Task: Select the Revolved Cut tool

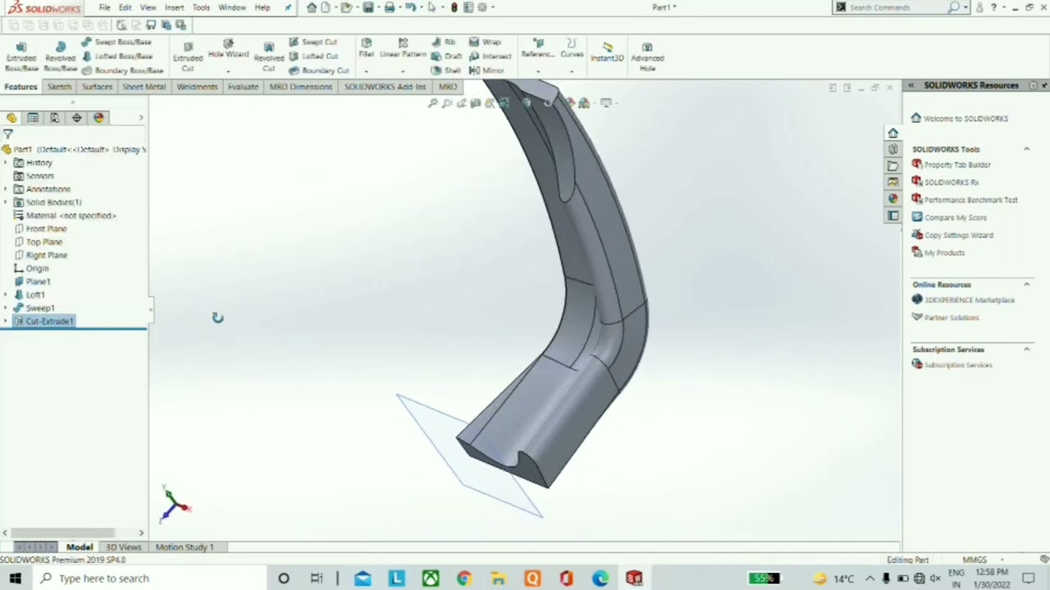Action: tap(268, 57)
